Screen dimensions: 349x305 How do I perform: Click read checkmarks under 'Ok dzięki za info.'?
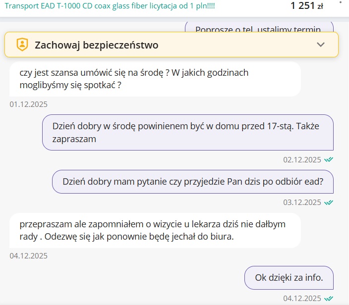(x=328, y=299)
